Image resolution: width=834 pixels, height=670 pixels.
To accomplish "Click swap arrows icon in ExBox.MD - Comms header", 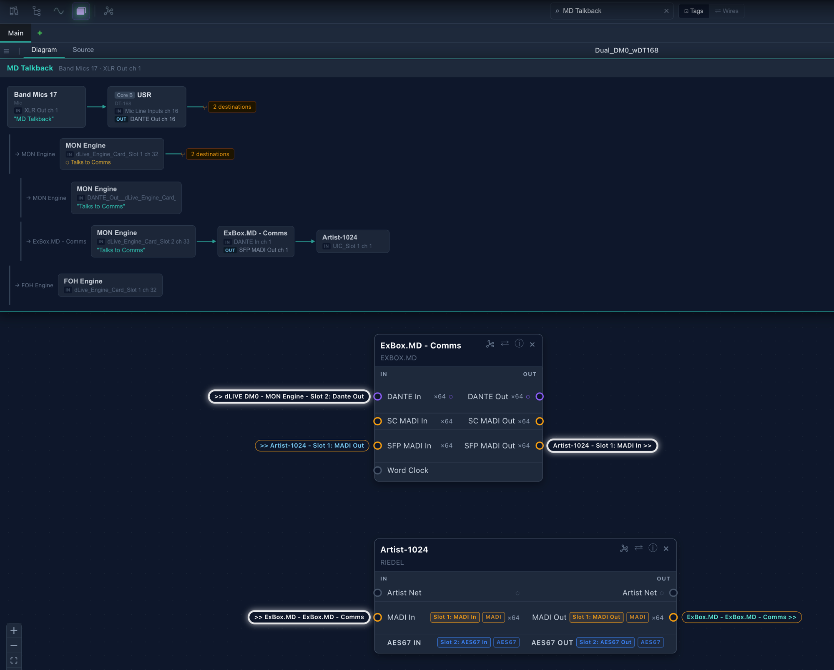I will tap(505, 344).
